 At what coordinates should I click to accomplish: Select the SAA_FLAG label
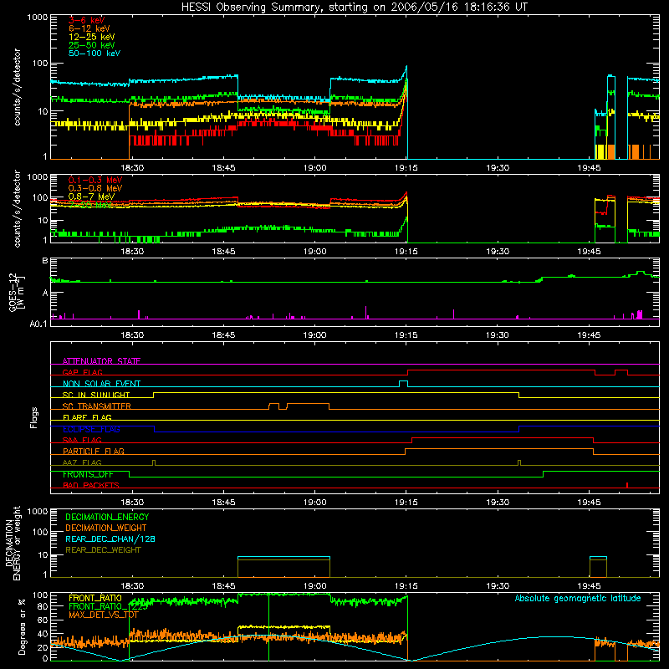point(82,440)
